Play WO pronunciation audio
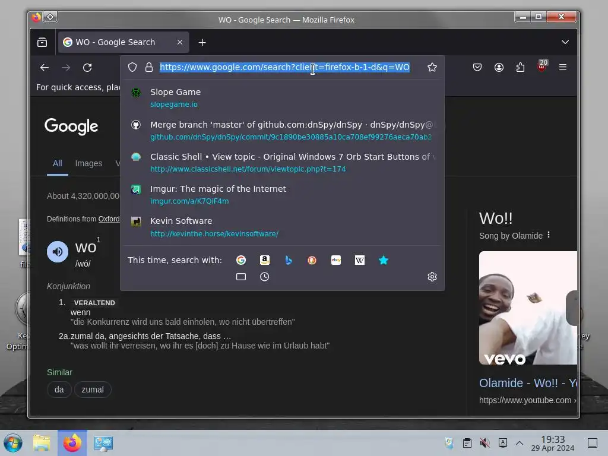This screenshot has height=456, width=608. pos(58,252)
